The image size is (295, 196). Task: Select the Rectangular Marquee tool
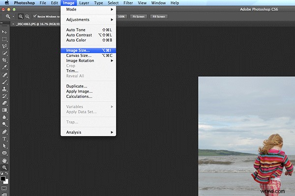(x=5, y=39)
